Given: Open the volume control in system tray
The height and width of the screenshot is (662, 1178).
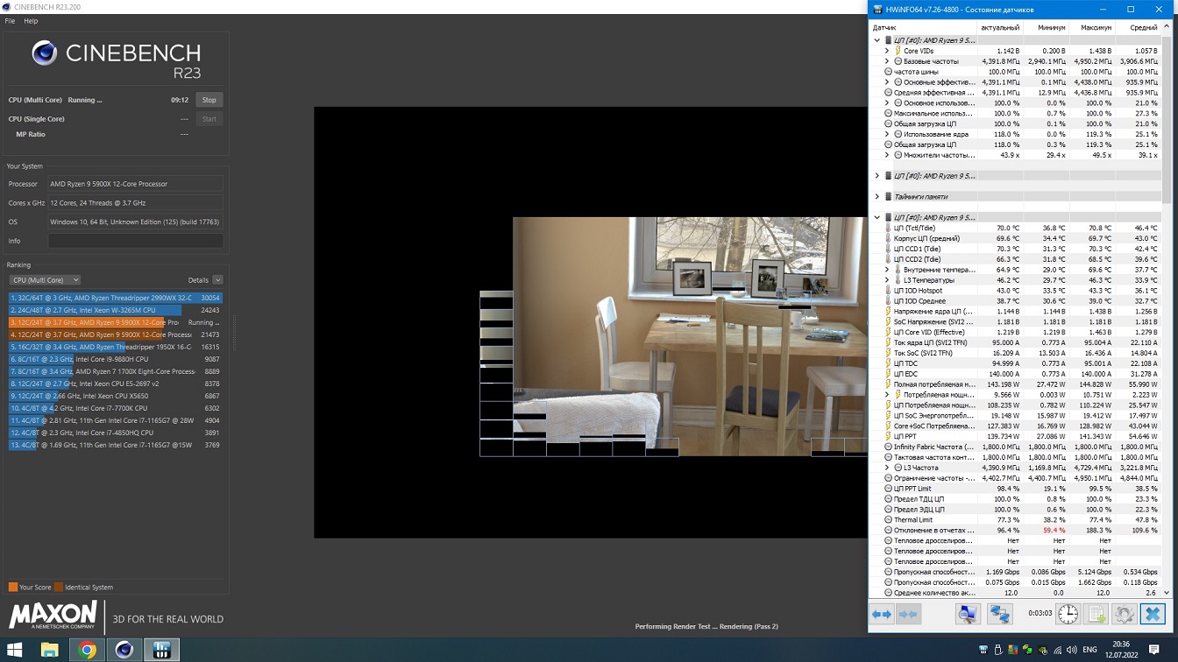Looking at the screenshot, I should 1072,651.
